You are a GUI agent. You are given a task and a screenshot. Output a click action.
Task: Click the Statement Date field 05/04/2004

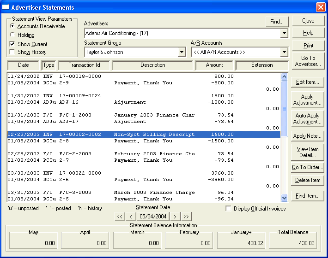(153, 217)
